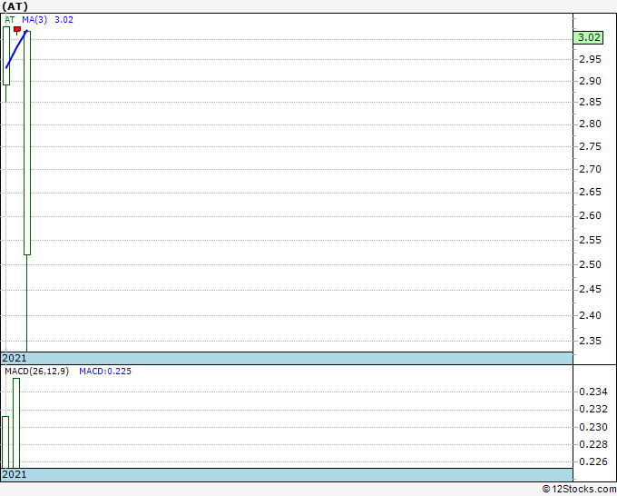Viewport: 617px width, 496px height.
Task: Click the blue 3.02 moving average value
Action: [64, 20]
